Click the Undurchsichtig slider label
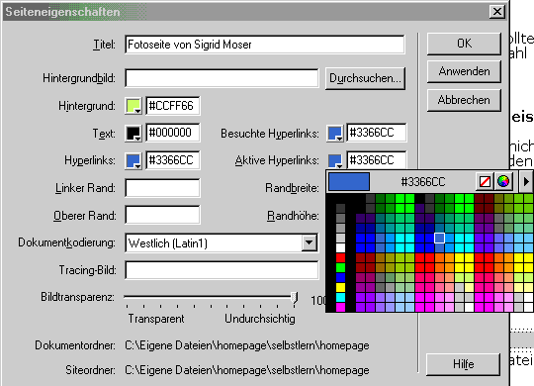The image size is (534, 386). (x=260, y=319)
